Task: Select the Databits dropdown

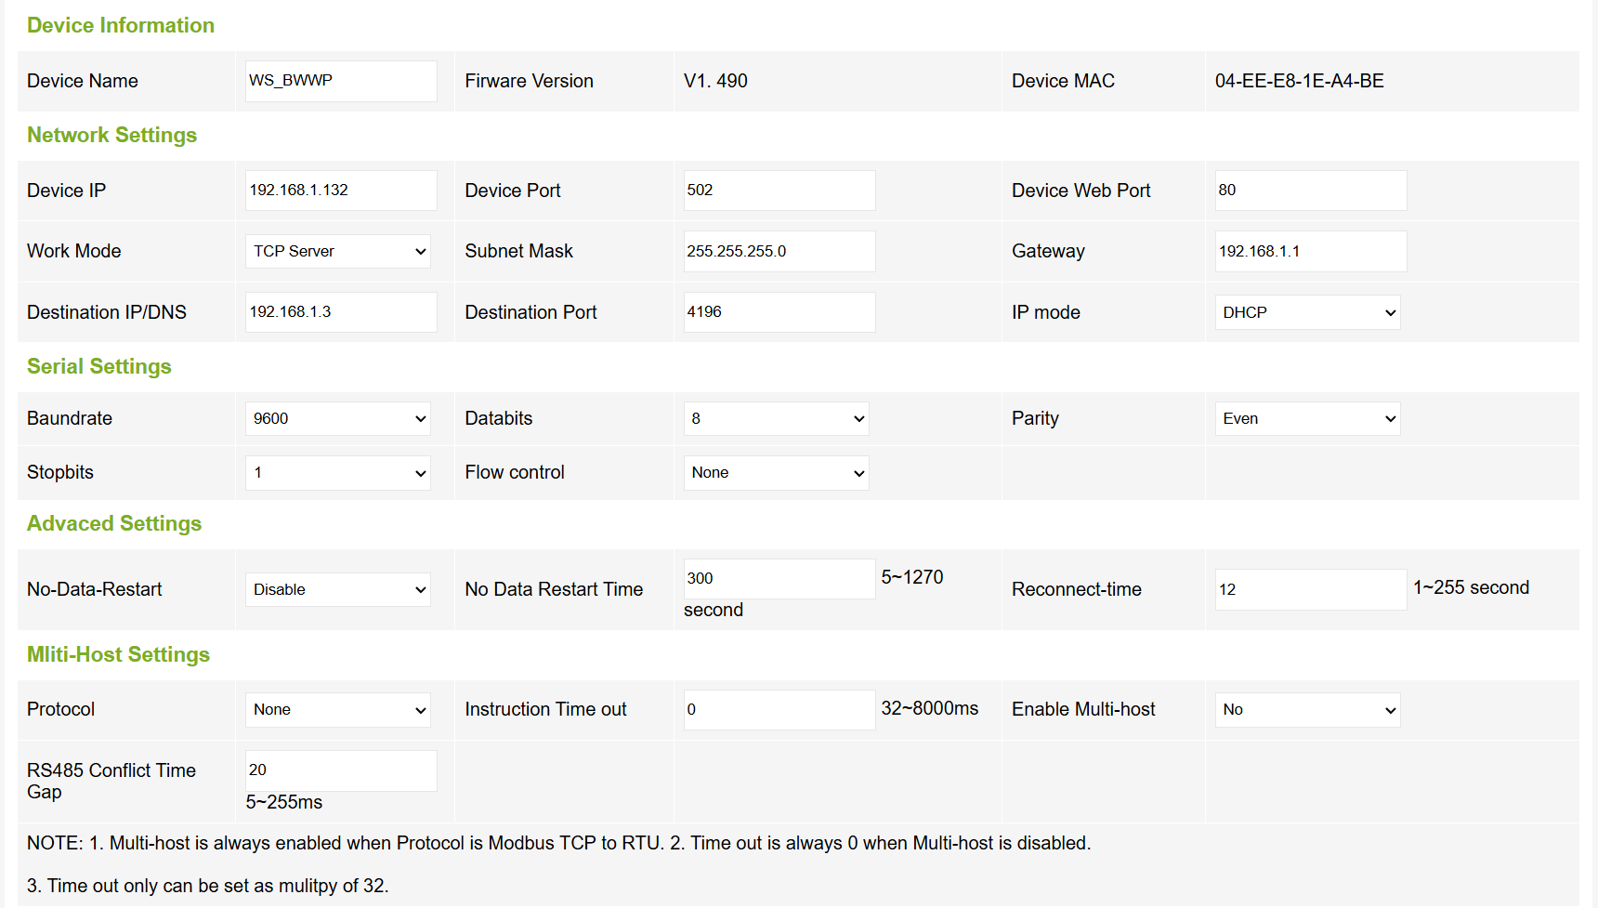Action: (776, 418)
